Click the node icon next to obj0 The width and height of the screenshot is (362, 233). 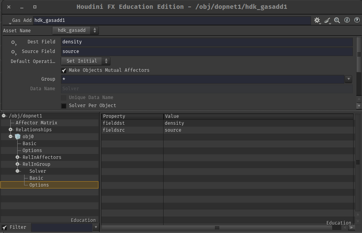[x=17, y=136]
